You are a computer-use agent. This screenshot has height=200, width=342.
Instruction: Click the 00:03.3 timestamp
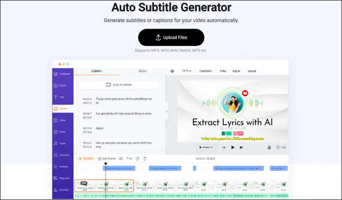pos(87,99)
